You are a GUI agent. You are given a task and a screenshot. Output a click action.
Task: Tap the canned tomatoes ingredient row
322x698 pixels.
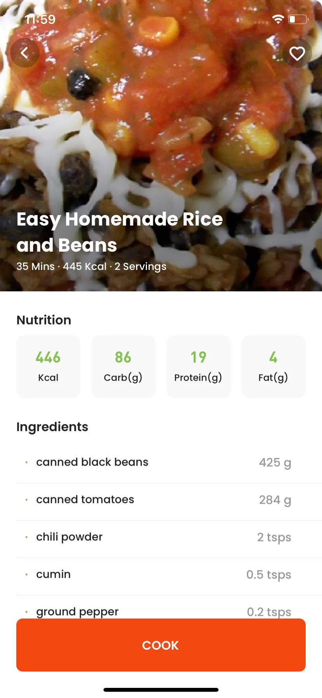pyautogui.click(x=169, y=500)
